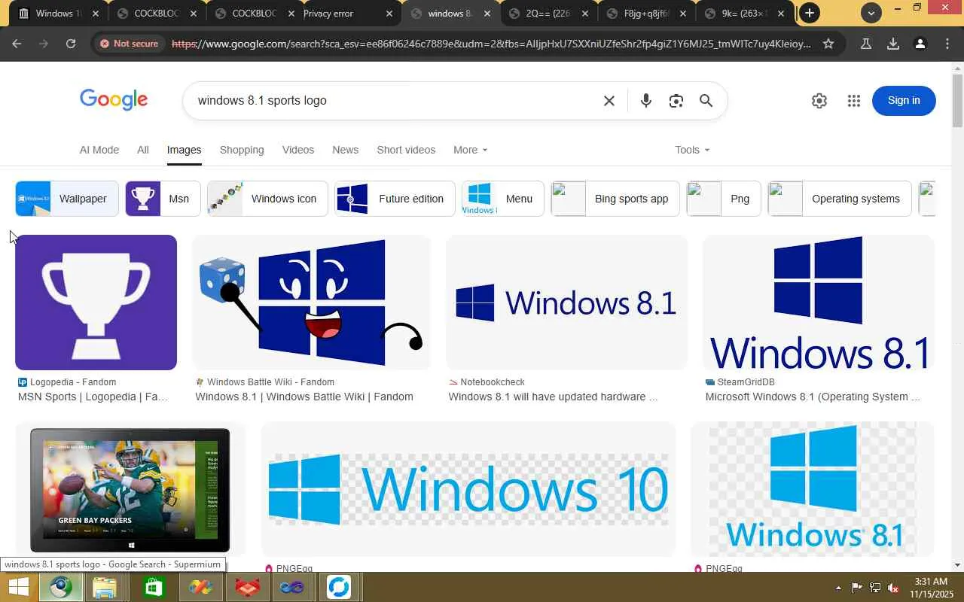Viewport: 964px width, 602px height.
Task: Open the Notebookcheck updated hardware result link
Action: tap(553, 397)
